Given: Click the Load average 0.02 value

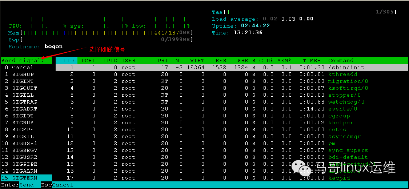Looking at the screenshot, I should tap(270, 19).
